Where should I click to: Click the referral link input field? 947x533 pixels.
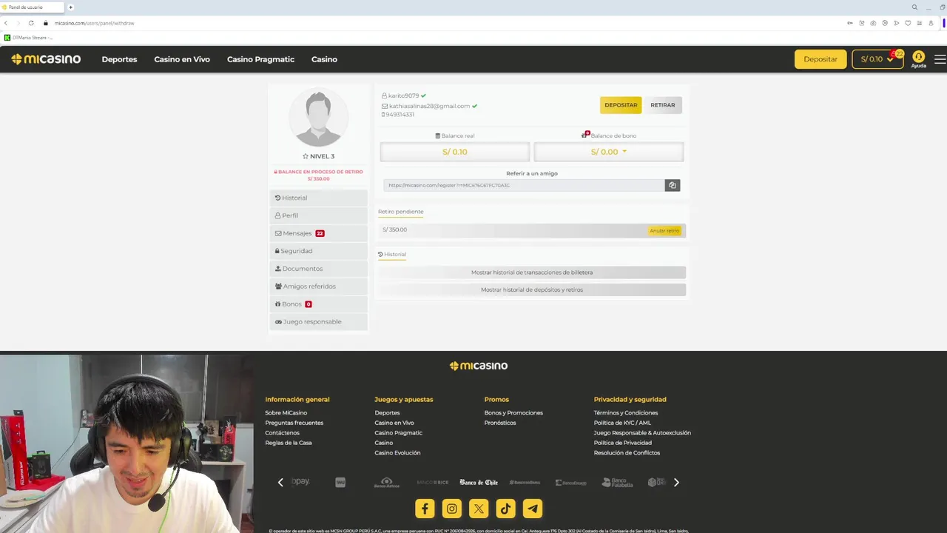(x=524, y=185)
